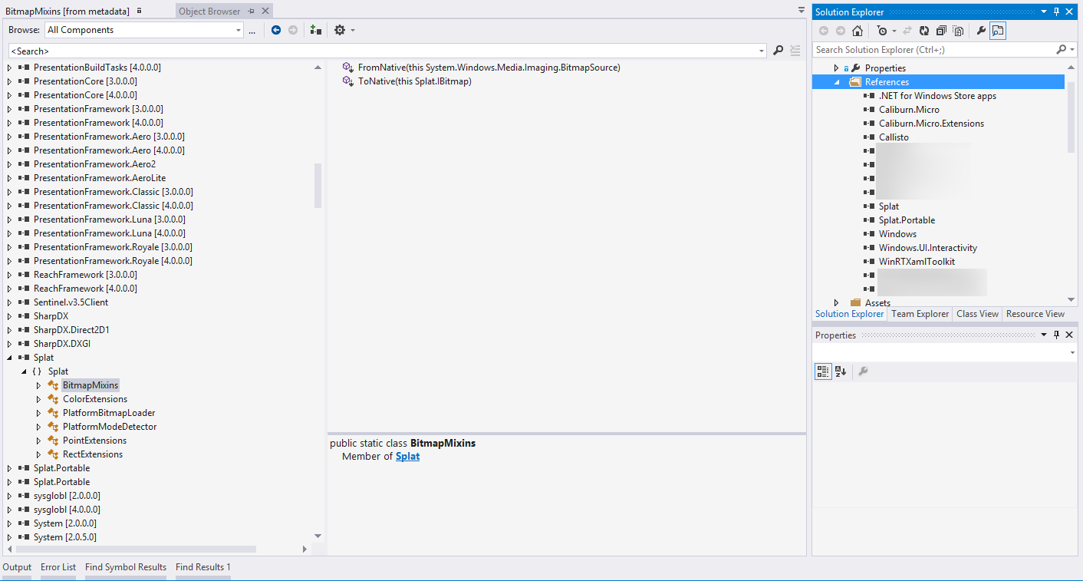Toggle Categorized view in Properties panel
Viewport: 1083px width, 581px height.
point(823,371)
